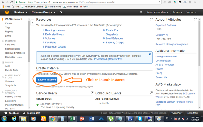Open the Running Instances link
Image resolution: width=203 pixels, height=127 pixels.
pyautogui.click(x=56, y=30)
